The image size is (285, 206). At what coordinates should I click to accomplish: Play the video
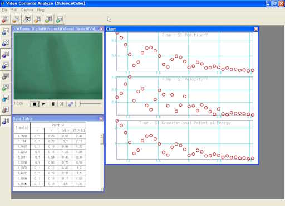(43, 104)
